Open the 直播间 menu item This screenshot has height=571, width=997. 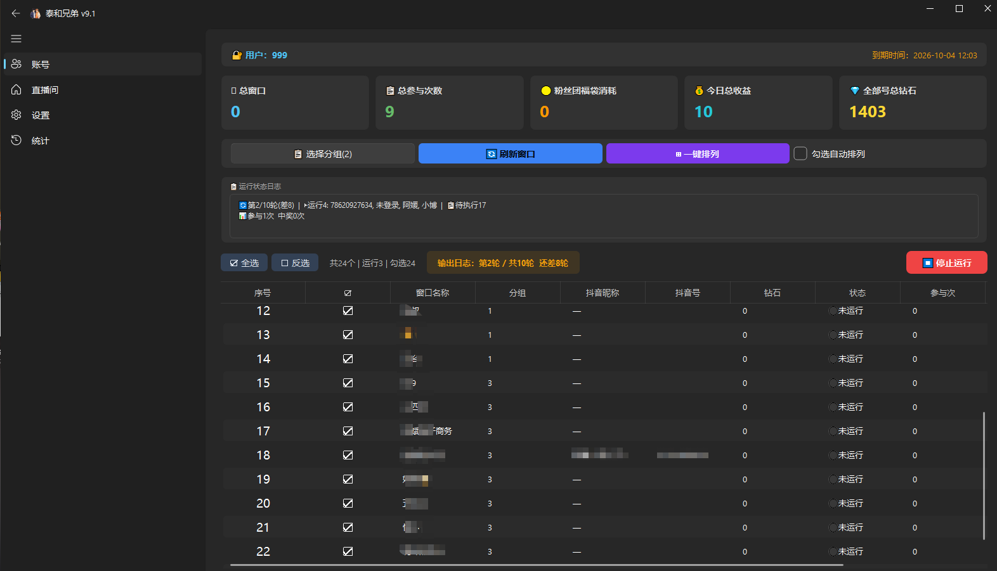103,89
